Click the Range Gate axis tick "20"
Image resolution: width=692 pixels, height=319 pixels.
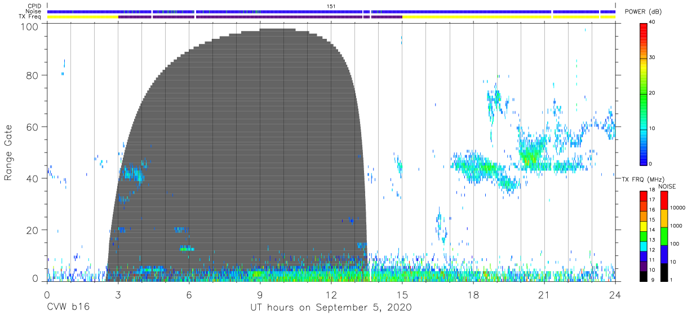click(33, 230)
